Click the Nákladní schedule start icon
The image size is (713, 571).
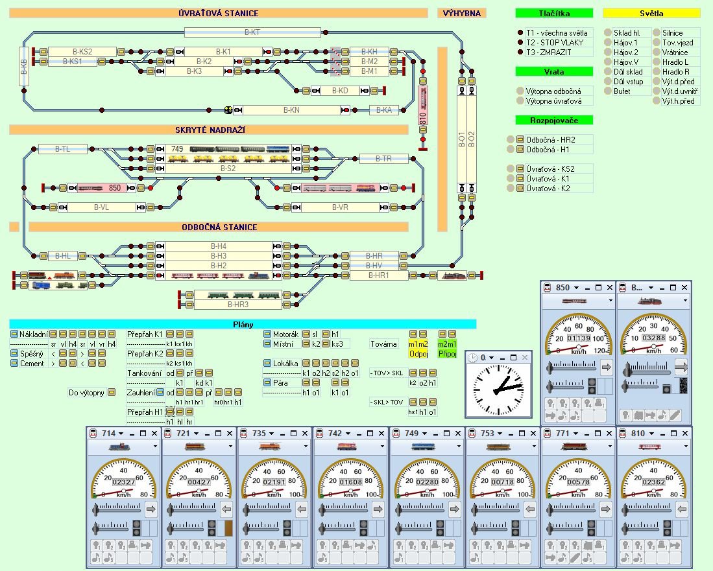(x=14, y=334)
